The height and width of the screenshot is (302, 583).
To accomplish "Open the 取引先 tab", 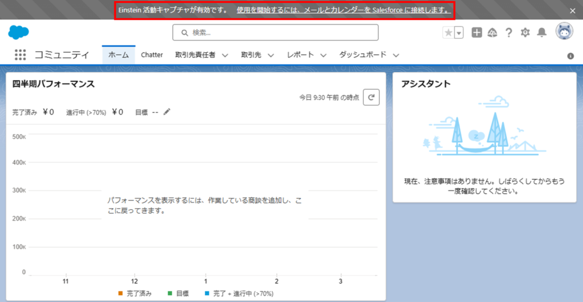I will tap(251, 55).
